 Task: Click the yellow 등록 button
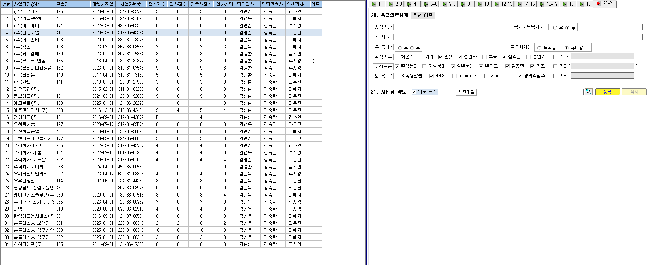pos(607,92)
